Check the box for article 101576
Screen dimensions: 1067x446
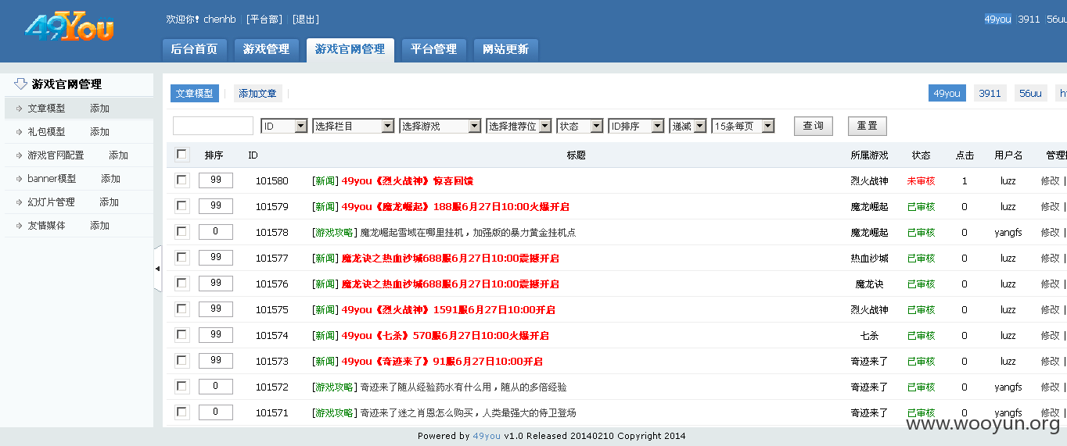pyautogui.click(x=181, y=284)
